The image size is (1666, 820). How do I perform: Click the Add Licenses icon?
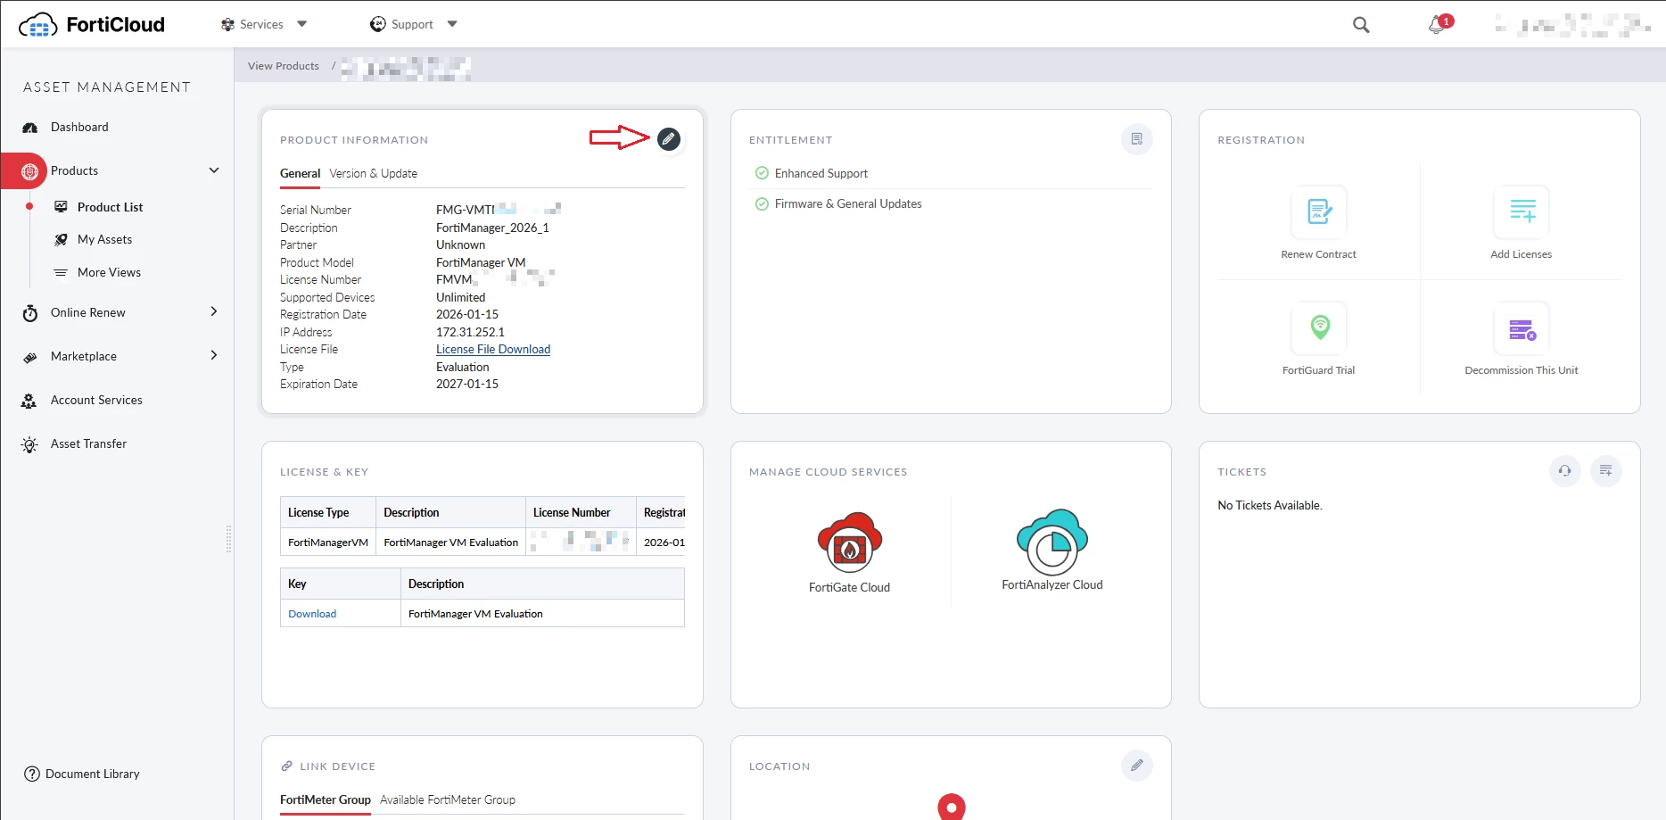pyautogui.click(x=1522, y=211)
